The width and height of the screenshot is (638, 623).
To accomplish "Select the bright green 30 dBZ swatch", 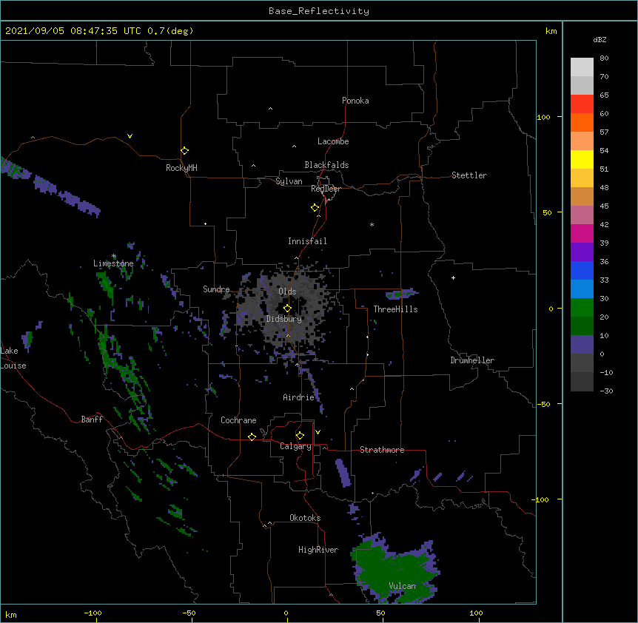I will pos(582,308).
